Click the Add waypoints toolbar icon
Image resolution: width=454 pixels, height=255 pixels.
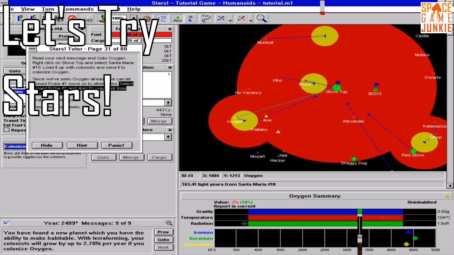tap(88, 18)
